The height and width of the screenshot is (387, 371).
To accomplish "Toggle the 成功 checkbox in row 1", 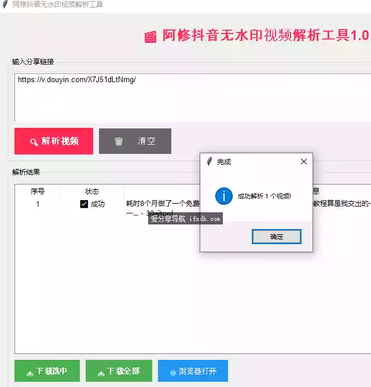I will (x=84, y=204).
